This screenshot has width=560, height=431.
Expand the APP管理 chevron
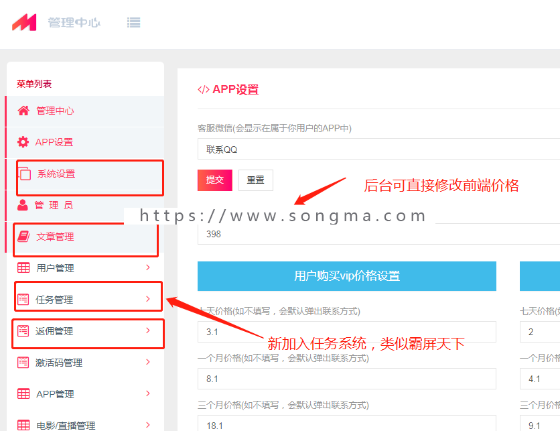point(148,393)
